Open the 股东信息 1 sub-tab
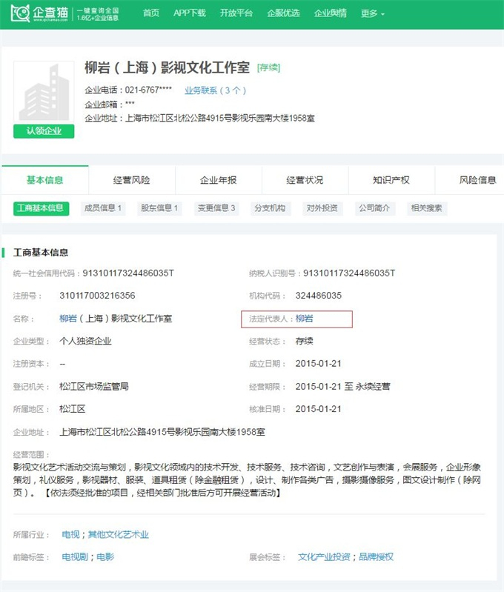Viewport: 504px width, 592px height. tap(159, 208)
